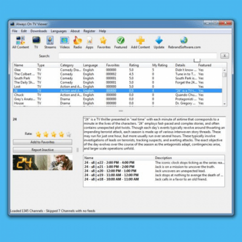Viewport: 242px width, 242px height.
Task: Click inside the Search input field
Action: [138, 56]
